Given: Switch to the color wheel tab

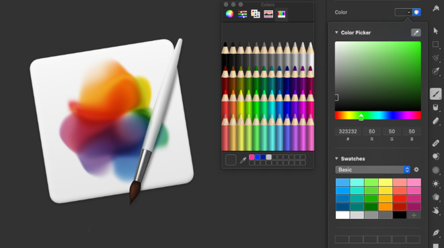Looking at the screenshot, I should point(229,13).
